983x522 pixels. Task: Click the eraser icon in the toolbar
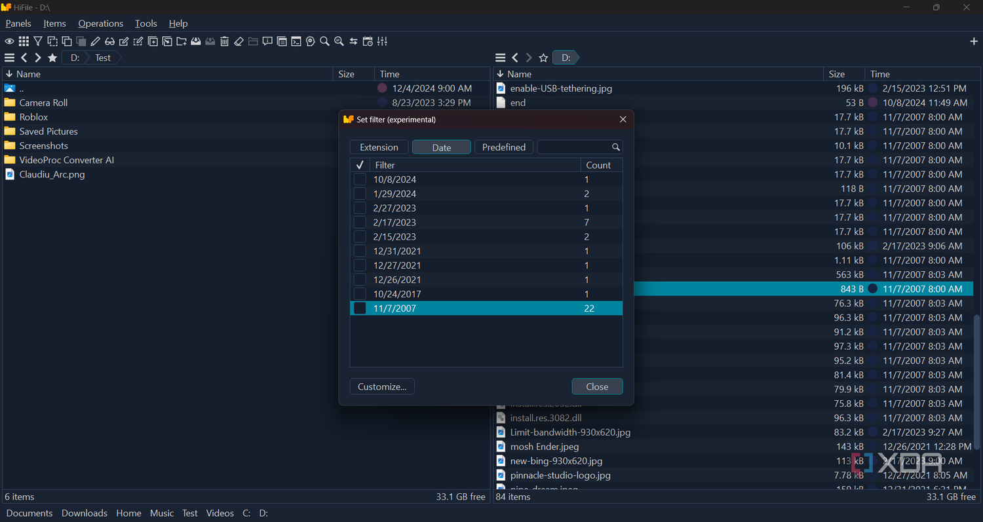(239, 41)
